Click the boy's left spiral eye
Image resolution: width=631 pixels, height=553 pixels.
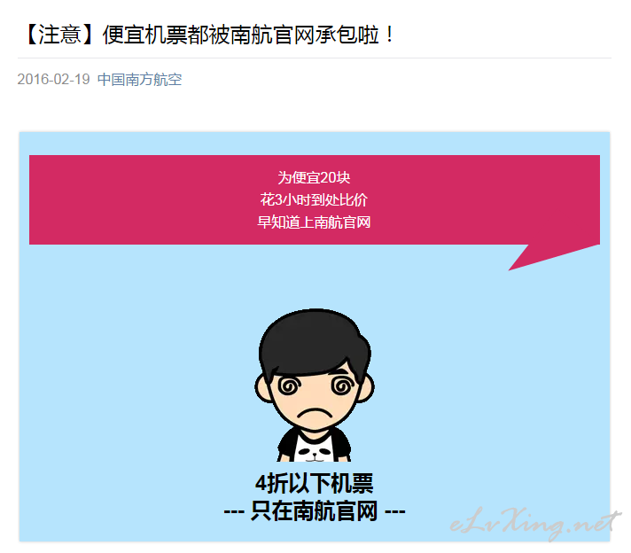point(289,386)
